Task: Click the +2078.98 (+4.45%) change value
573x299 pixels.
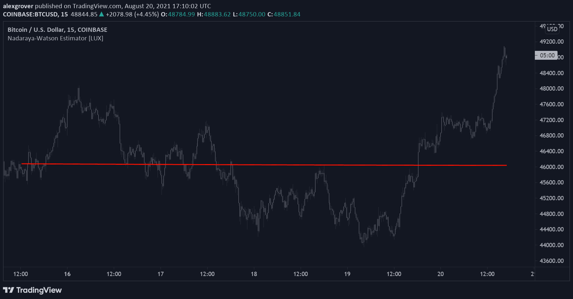Action: click(132, 14)
